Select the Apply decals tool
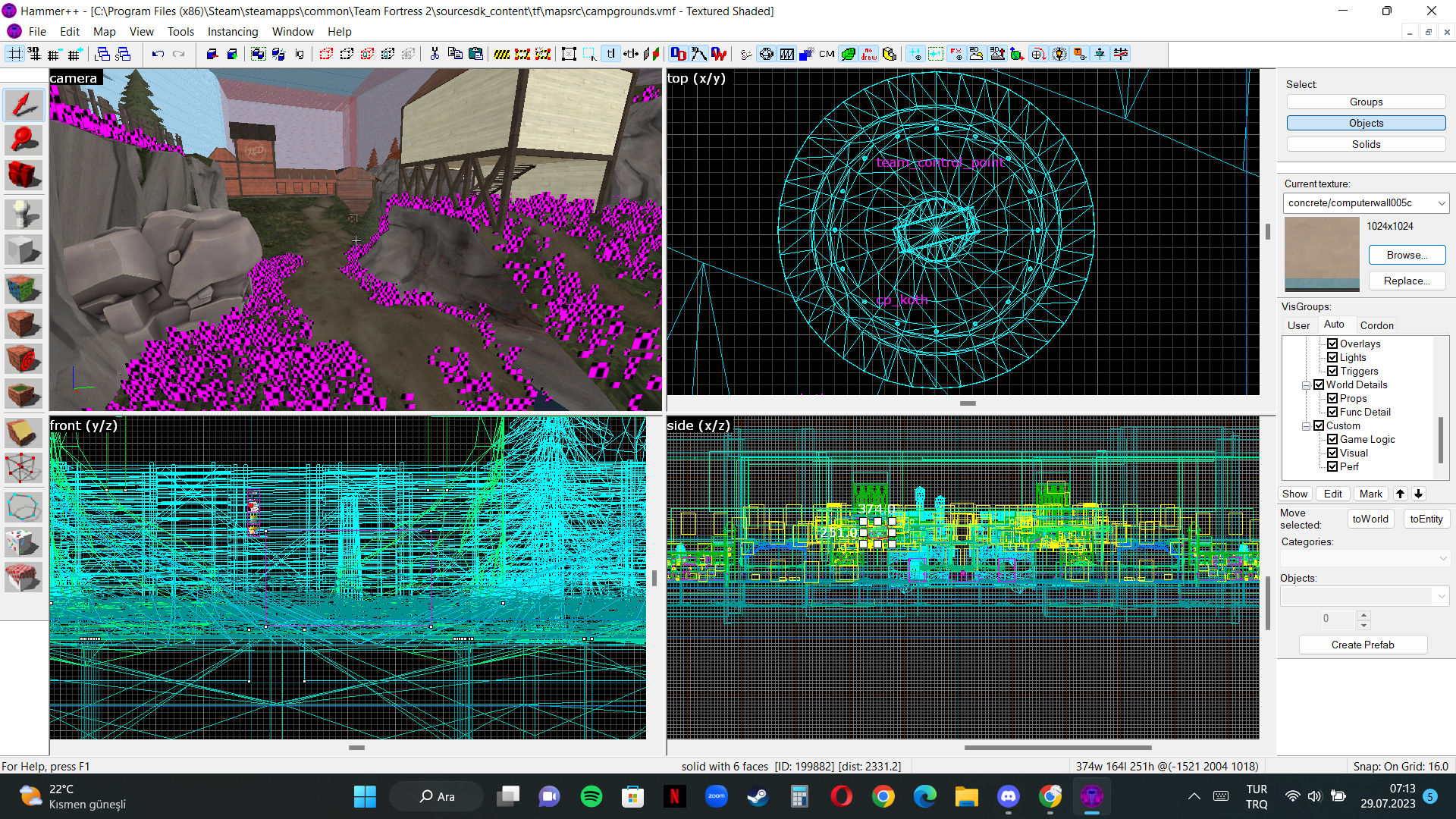This screenshot has width=1456, height=819. click(x=24, y=359)
